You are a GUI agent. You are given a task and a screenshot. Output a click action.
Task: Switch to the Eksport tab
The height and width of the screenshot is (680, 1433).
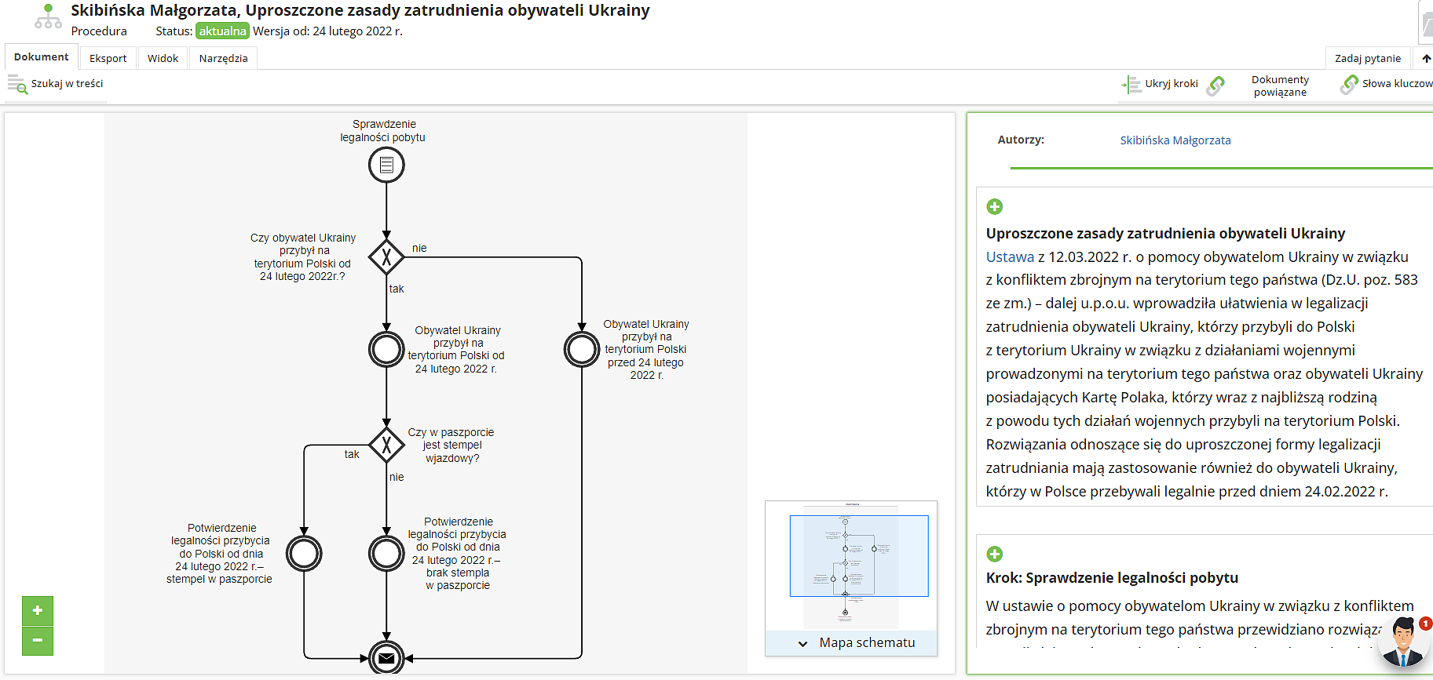point(108,58)
